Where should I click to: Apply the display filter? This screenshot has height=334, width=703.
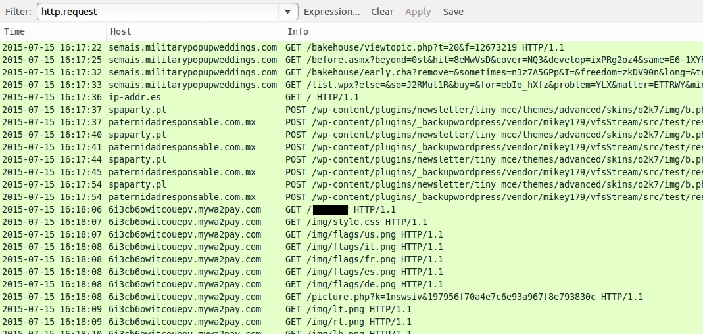click(x=418, y=12)
